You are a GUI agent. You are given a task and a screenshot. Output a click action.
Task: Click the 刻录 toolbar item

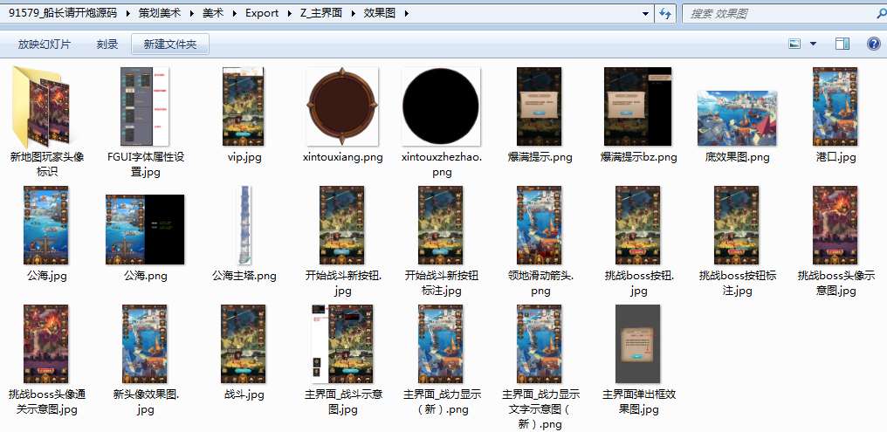point(107,44)
